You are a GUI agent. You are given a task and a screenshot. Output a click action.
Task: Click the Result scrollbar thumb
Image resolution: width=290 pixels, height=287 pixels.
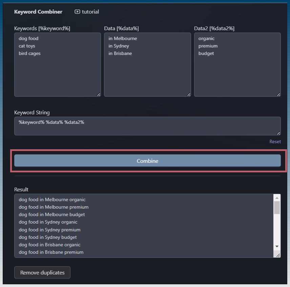click(x=277, y=207)
